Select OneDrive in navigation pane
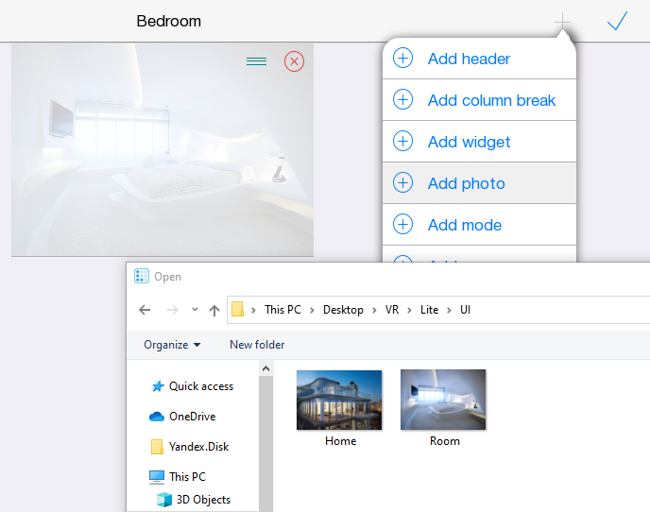Viewport: 650px width, 512px height. point(182,417)
